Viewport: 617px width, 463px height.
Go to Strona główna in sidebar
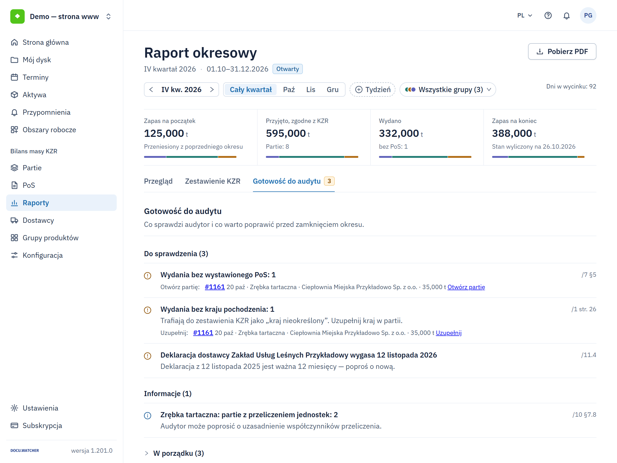[x=61, y=42]
